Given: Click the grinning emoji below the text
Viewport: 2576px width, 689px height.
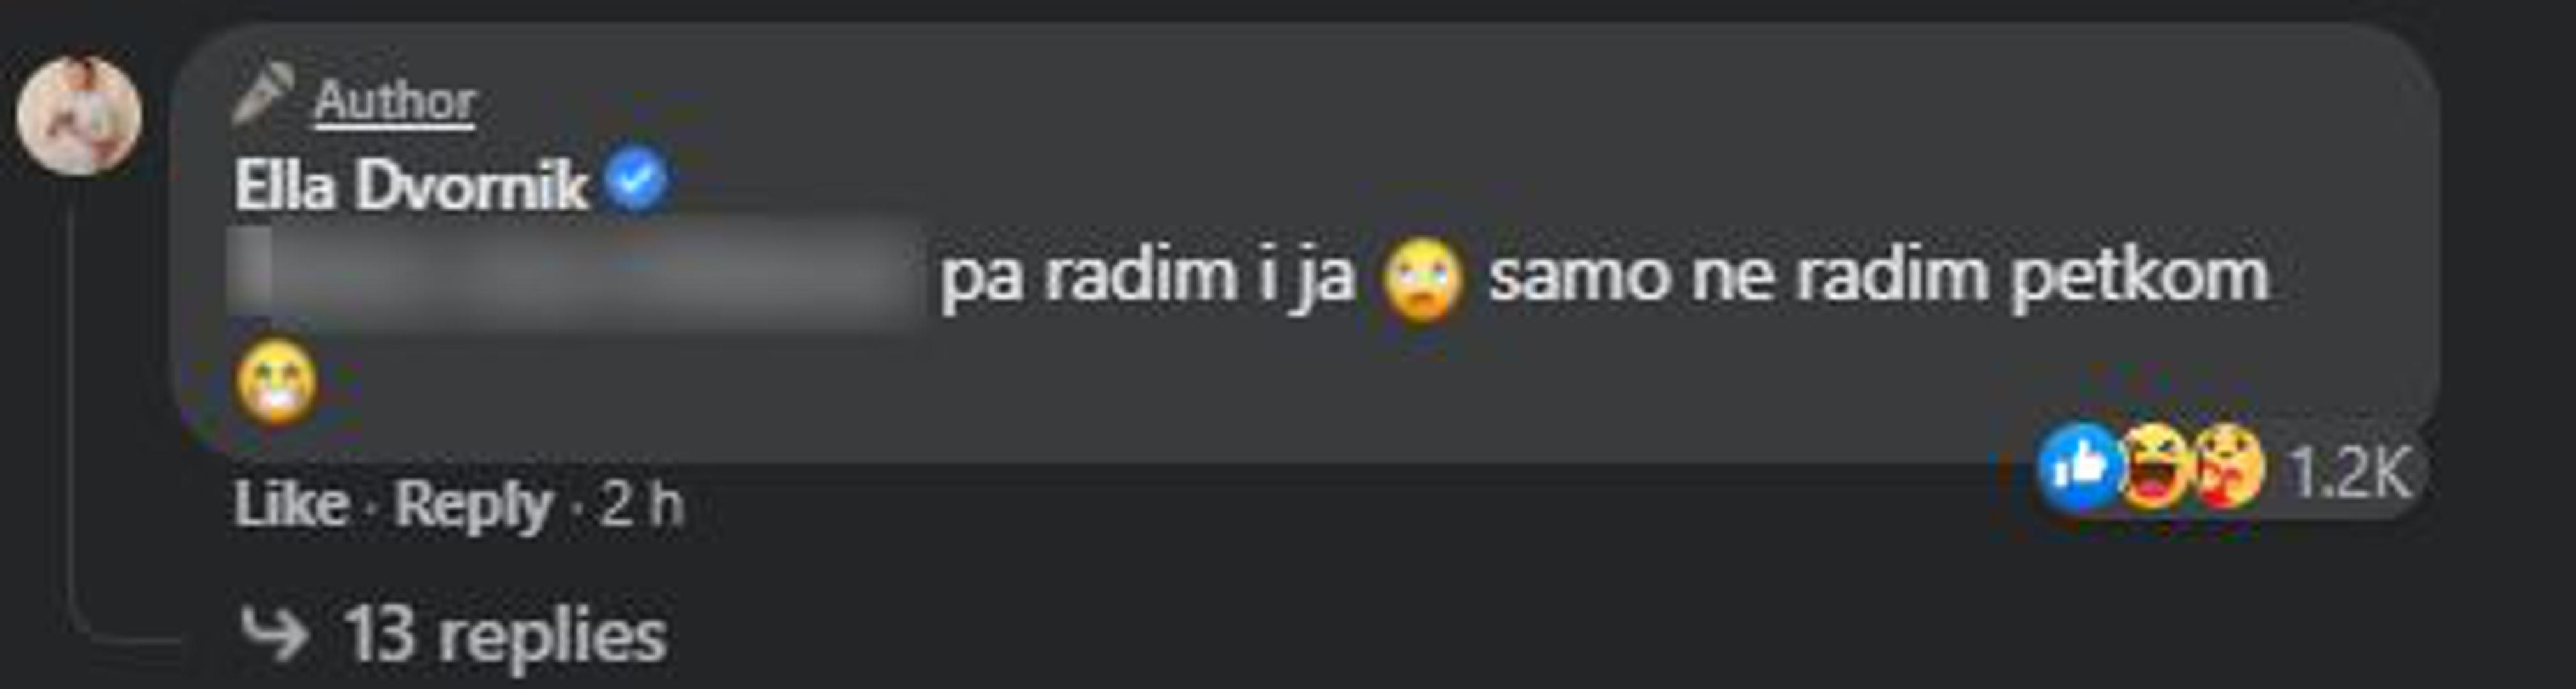Looking at the screenshot, I should (277, 383).
